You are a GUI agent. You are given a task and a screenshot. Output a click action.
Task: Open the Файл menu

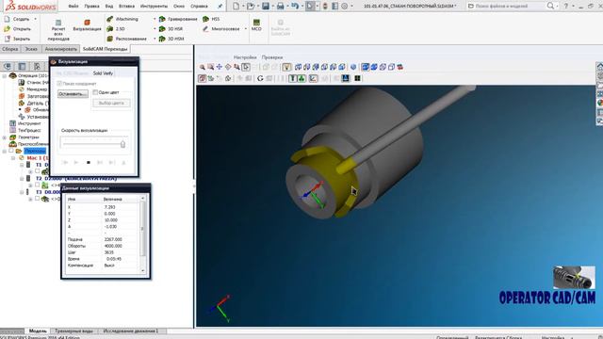(73, 7)
